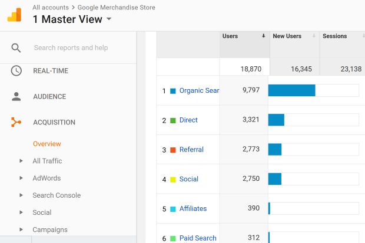
Task: Open the ACQUISITION reports menu
Action: click(54, 122)
